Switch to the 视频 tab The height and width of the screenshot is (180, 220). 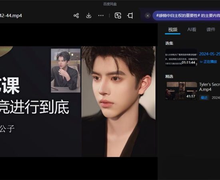point(173,30)
